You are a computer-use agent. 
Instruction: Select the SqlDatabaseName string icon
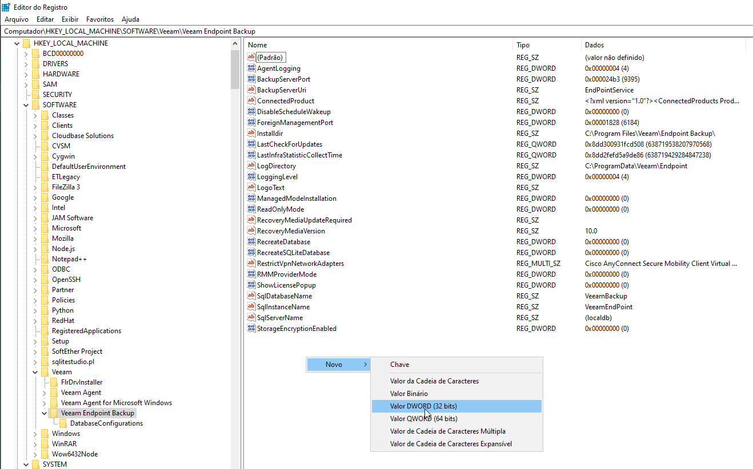[x=251, y=296]
